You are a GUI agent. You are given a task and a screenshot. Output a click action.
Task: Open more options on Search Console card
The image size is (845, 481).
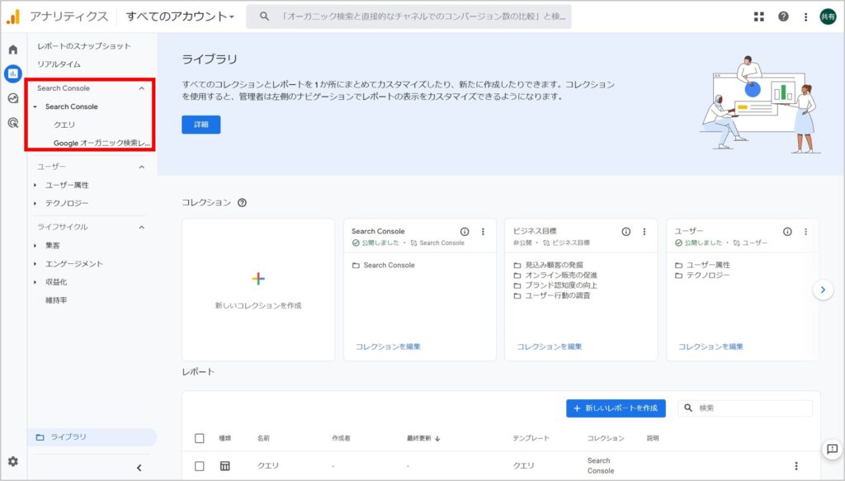click(483, 232)
